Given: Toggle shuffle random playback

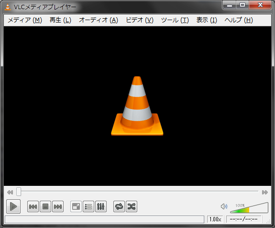Looking at the screenshot, I should click(x=132, y=206).
